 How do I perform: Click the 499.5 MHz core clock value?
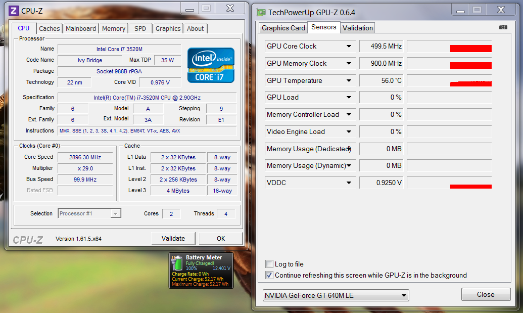[381, 47]
